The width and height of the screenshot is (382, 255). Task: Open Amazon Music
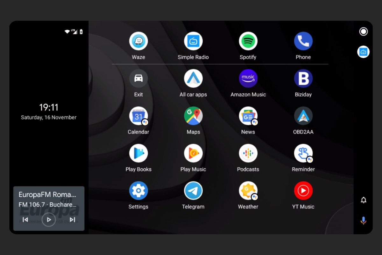point(248,78)
